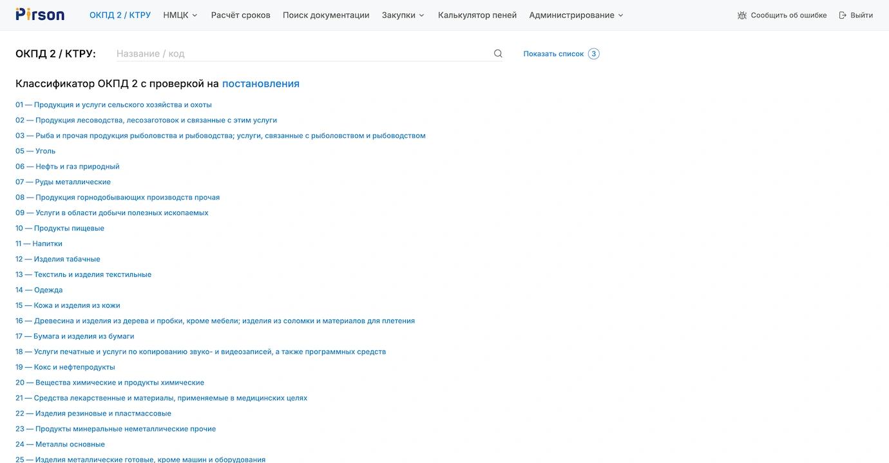This screenshot has height=463, width=889.
Task: Open Поиск документации in navigation
Action: click(x=326, y=15)
